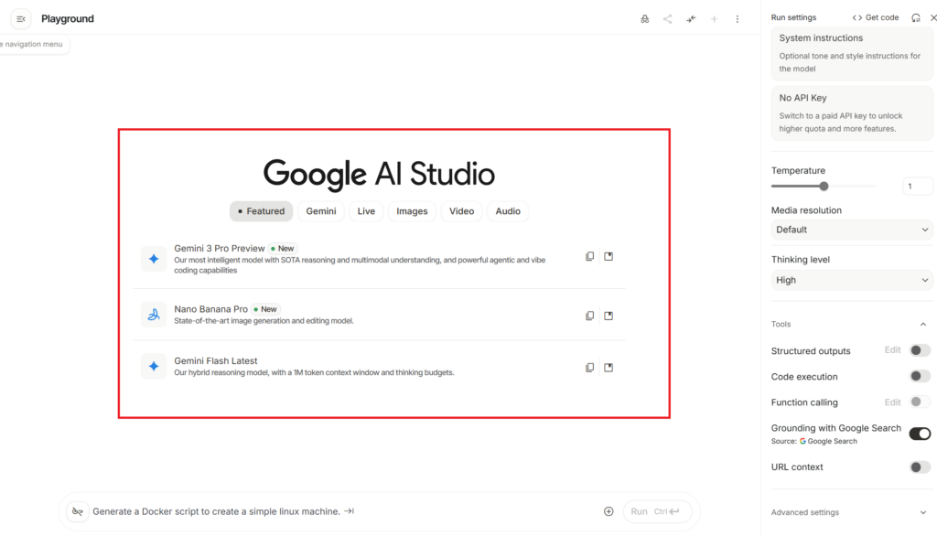The width and height of the screenshot is (937, 536).
Task: Disable Grounding with Google Search
Action: coord(919,434)
